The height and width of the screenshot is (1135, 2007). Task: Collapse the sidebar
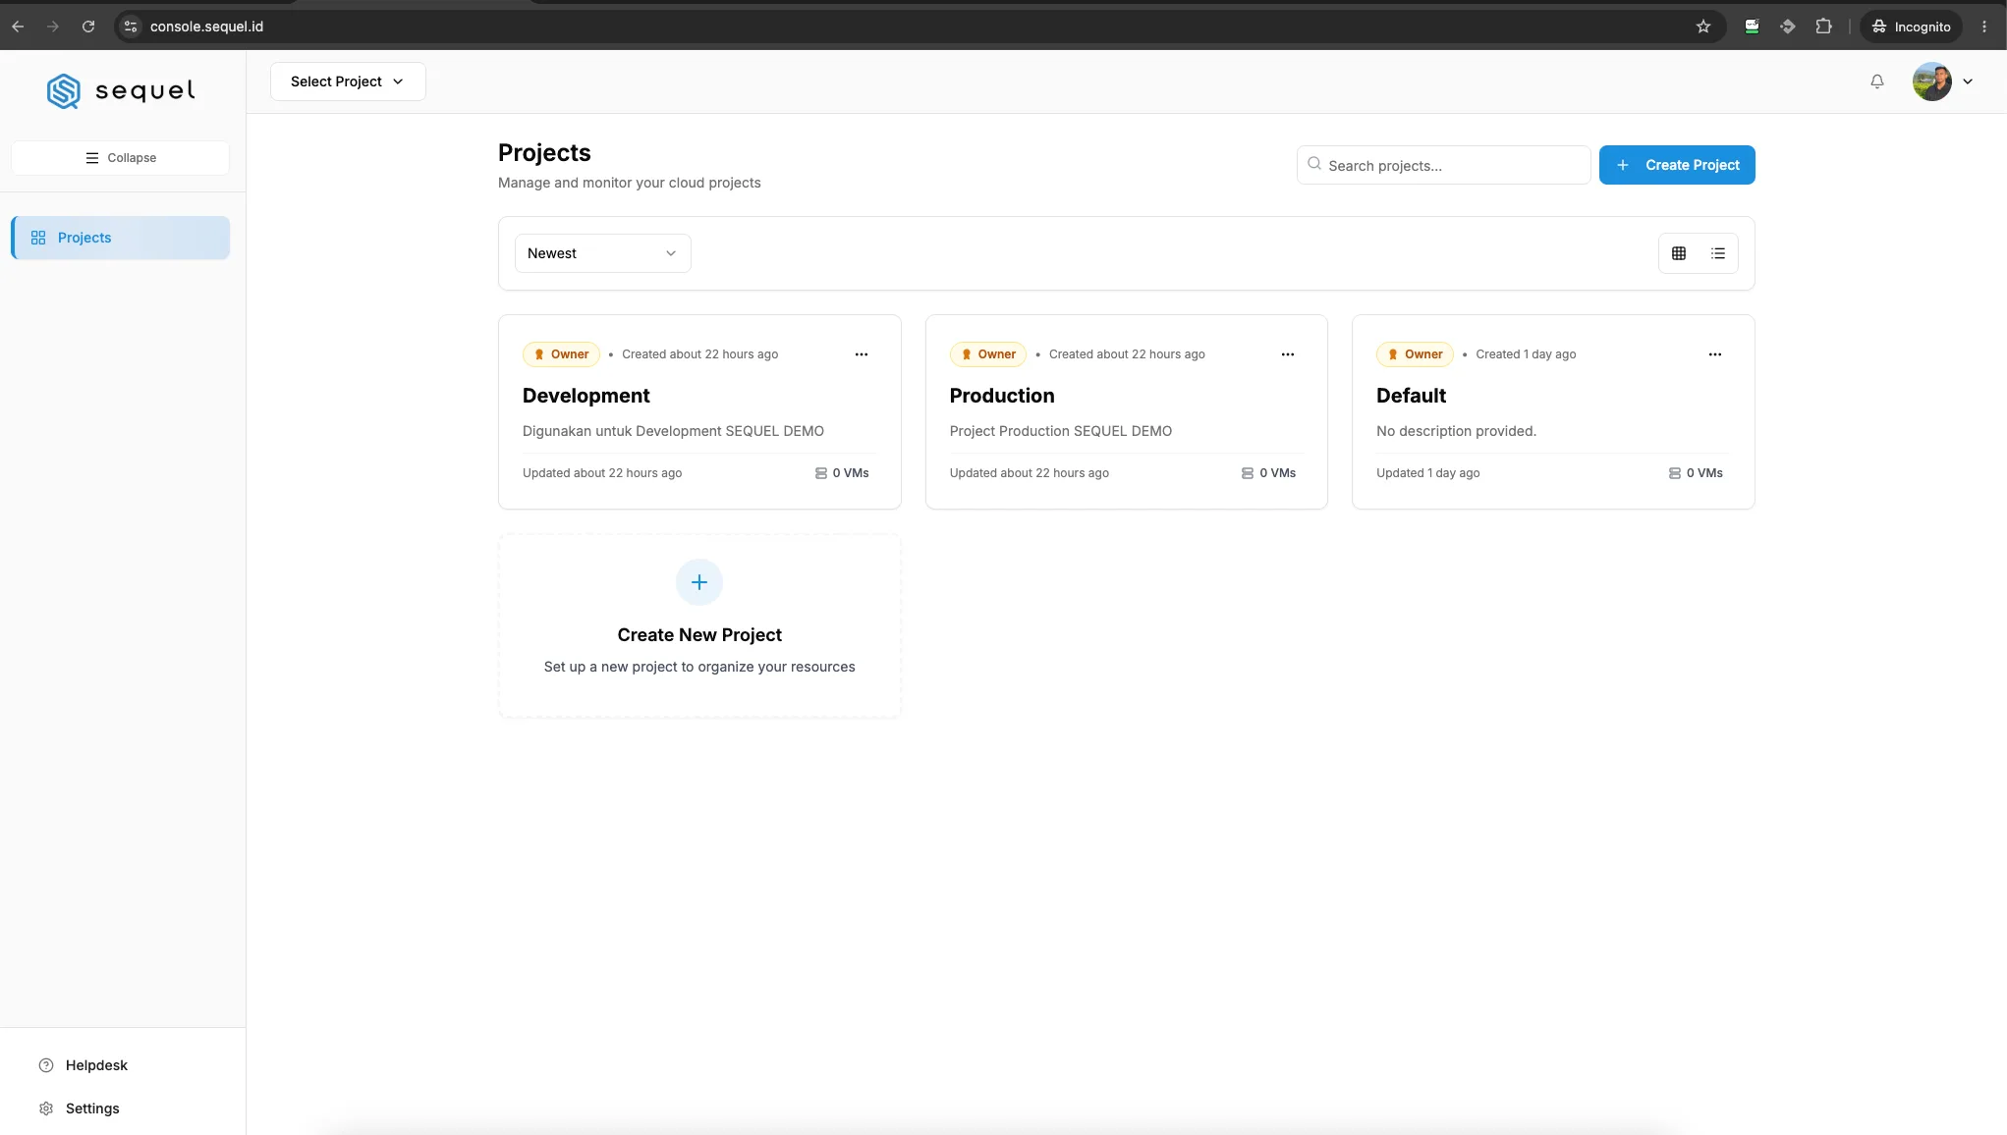[x=121, y=158]
